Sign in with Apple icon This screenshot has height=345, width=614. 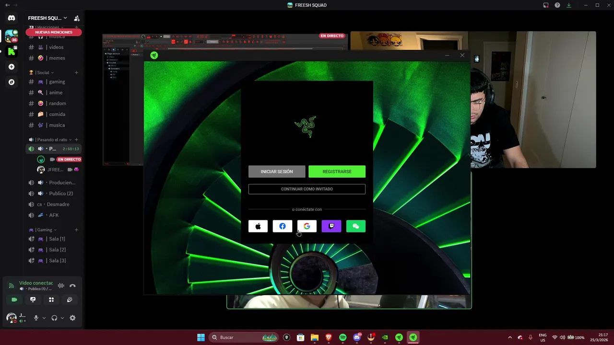pos(258,226)
